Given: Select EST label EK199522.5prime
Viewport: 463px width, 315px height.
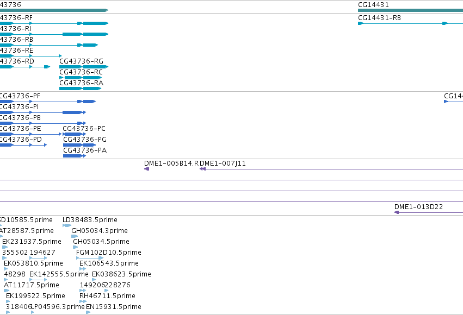Looking at the screenshot, I should [35, 296].
